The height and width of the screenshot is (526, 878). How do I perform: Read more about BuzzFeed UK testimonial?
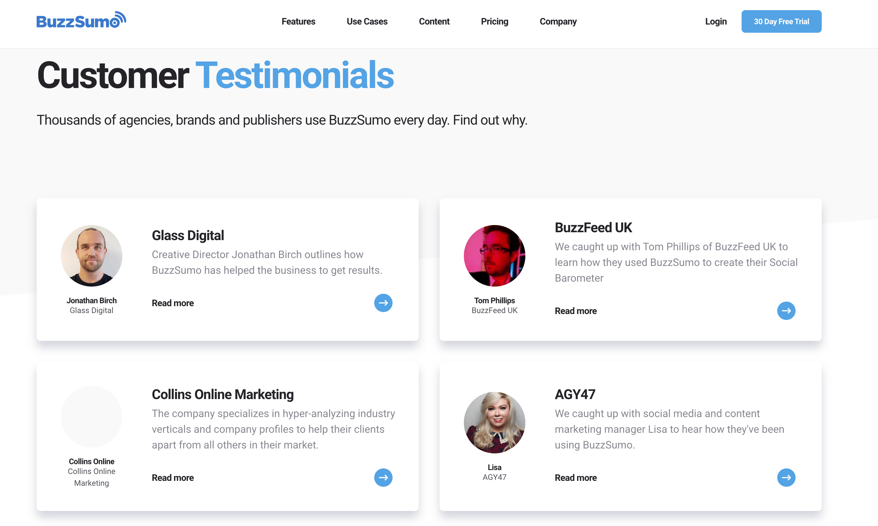pyautogui.click(x=575, y=310)
